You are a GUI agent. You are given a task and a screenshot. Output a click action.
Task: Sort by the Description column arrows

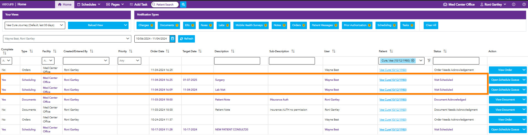[x=233, y=51]
